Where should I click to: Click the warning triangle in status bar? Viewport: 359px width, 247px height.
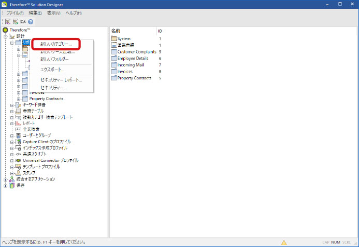pyautogui.click(x=284, y=242)
